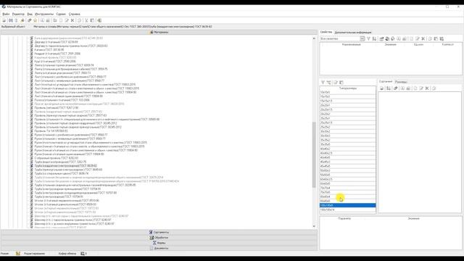Select tree row 'Профиль ТУ 14-105-568-93'
The height and width of the screenshot is (261, 464).
(x=51, y=130)
